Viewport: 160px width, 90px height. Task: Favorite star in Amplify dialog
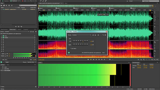[98, 35]
